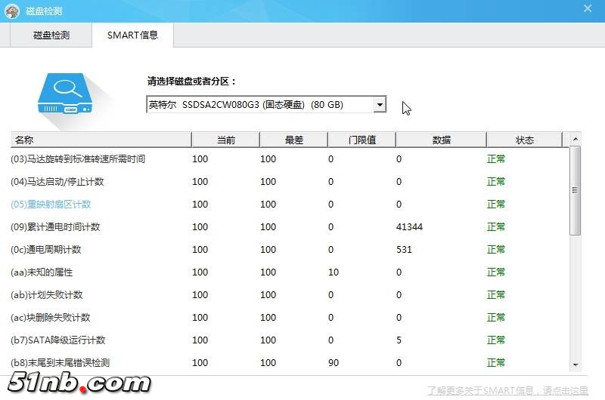Open the 了解更多关于SMART信息 link

pyautogui.click(x=507, y=390)
